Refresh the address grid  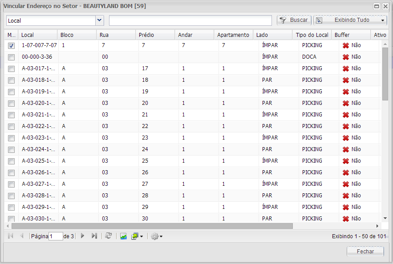[108, 236]
